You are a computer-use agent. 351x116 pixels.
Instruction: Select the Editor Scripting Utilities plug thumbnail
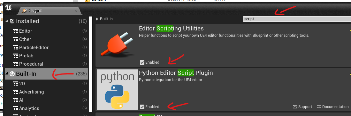[x=117, y=45]
